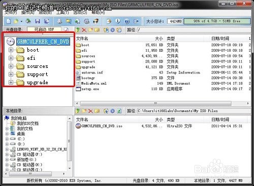Click the blue gear icon in local pane toolbar

pos(112,111)
